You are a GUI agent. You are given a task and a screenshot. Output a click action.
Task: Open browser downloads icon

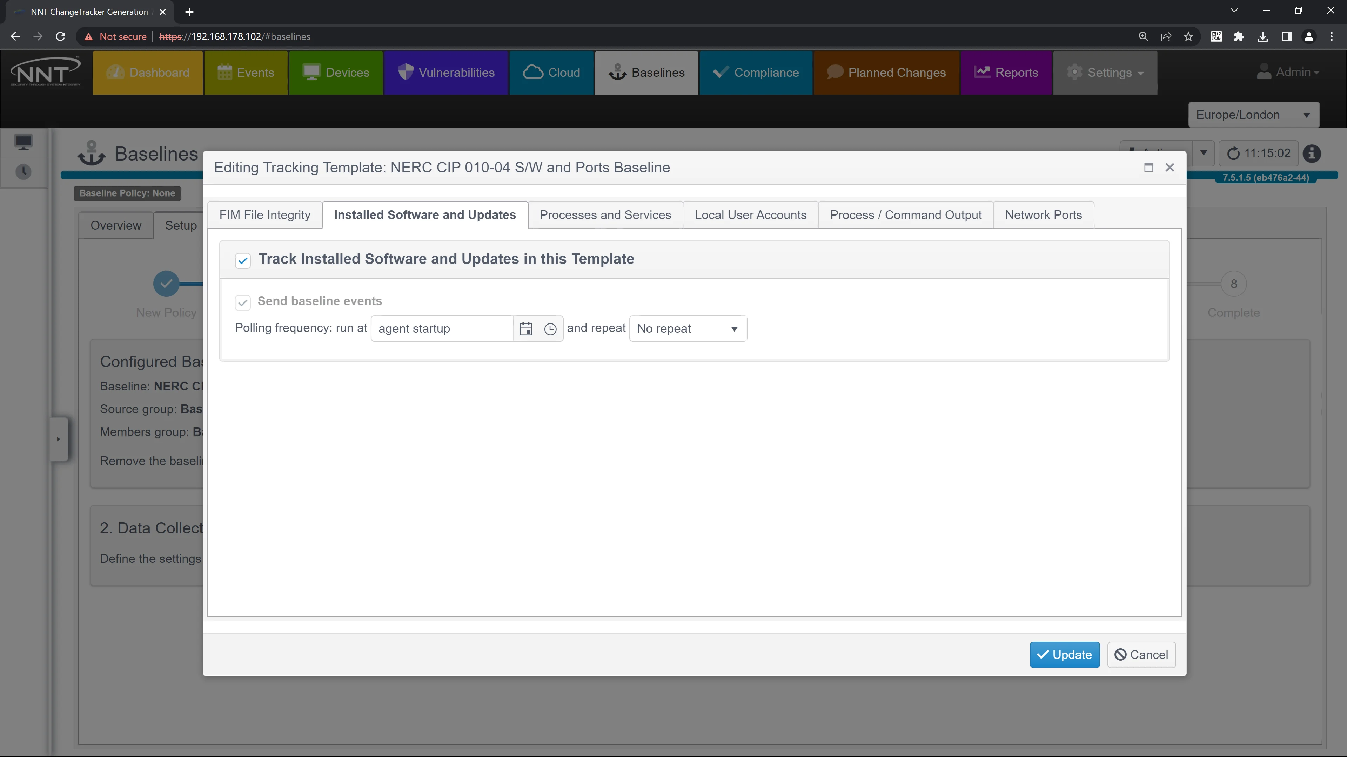click(x=1262, y=36)
